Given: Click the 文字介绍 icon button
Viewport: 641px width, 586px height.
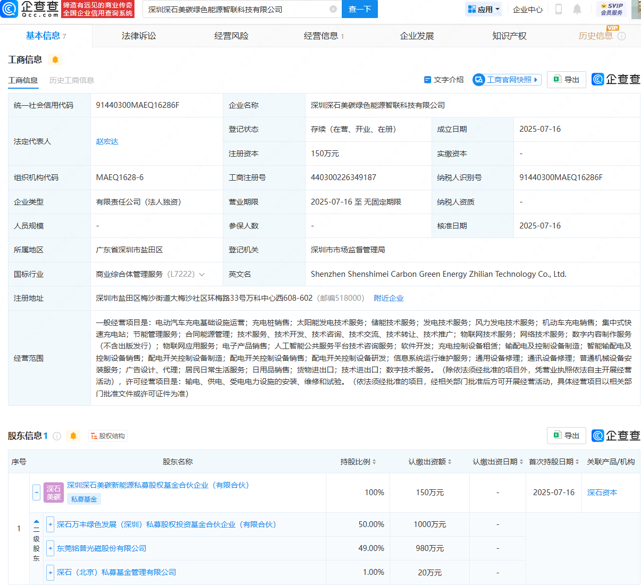Looking at the screenshot, I should tap(444, 80).
